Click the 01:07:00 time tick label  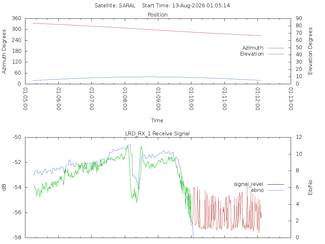92,99
